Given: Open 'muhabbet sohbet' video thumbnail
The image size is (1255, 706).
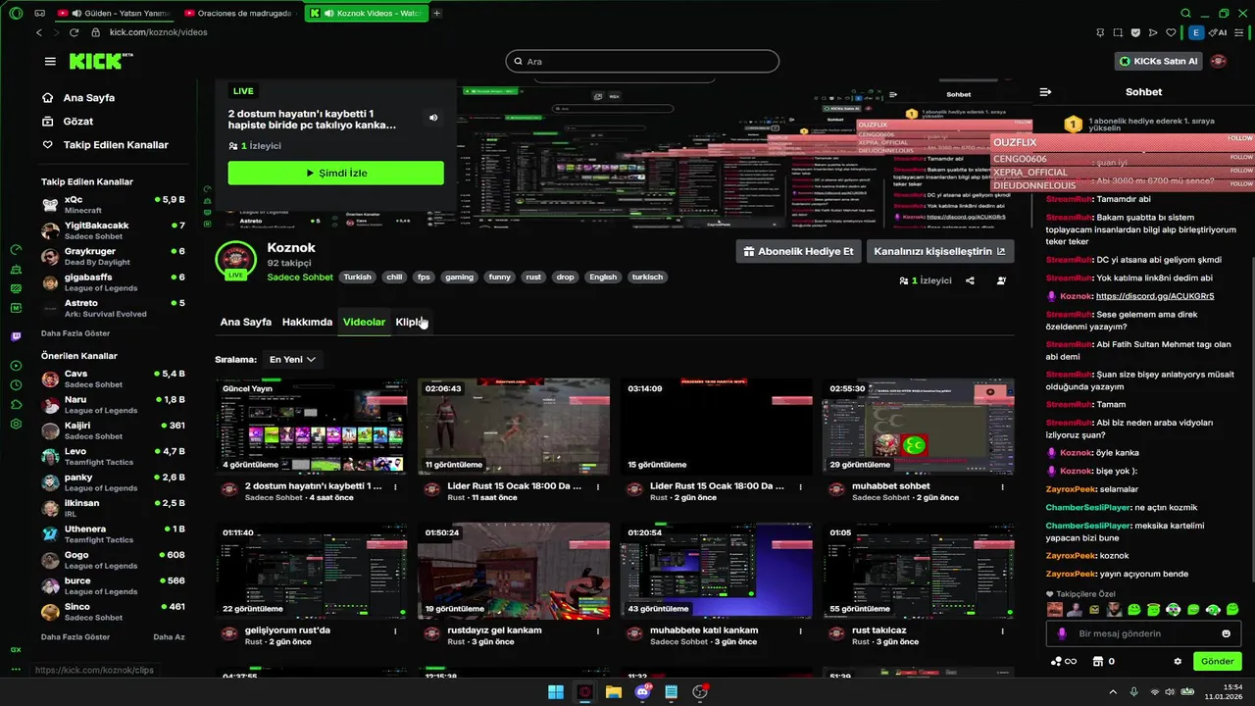Looking at the screenshot, I should click(x=919, y=427).
